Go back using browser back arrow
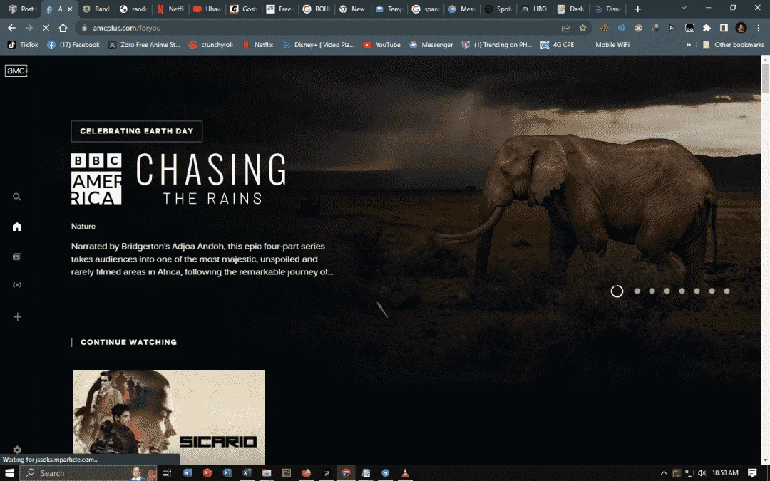Viewport: 770px width, 481px height. point(12,28)
